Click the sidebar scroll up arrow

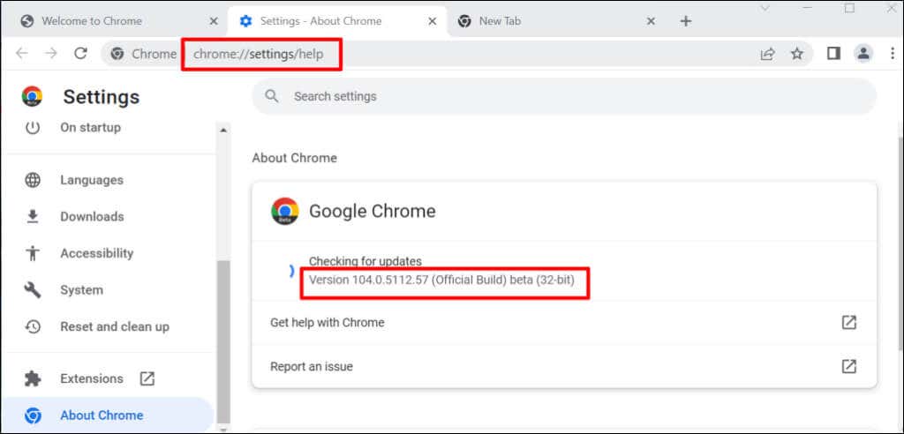pyautogui.click(x=223, y=130)
